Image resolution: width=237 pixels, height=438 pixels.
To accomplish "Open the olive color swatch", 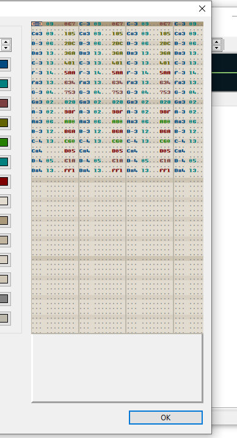I will coord(4,123).
